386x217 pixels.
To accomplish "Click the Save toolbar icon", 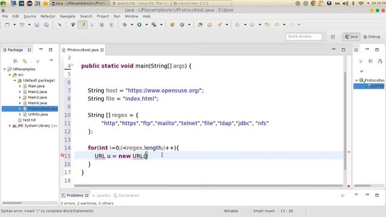I will coord(37,25).
